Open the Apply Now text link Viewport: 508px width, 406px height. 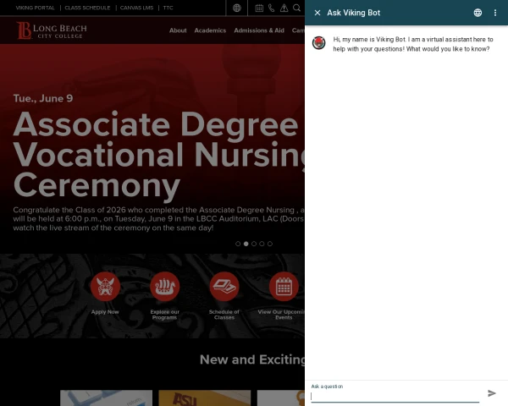105,312
